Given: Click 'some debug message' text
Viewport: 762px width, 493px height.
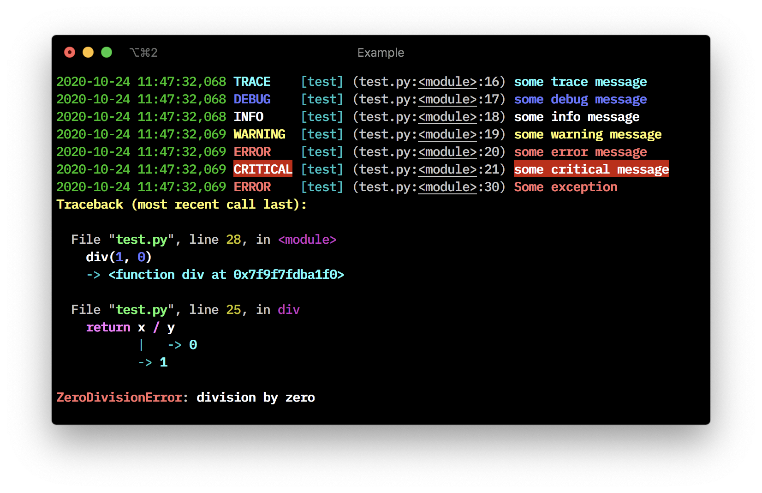Looking at the screenshot, I should coord(580,99).
